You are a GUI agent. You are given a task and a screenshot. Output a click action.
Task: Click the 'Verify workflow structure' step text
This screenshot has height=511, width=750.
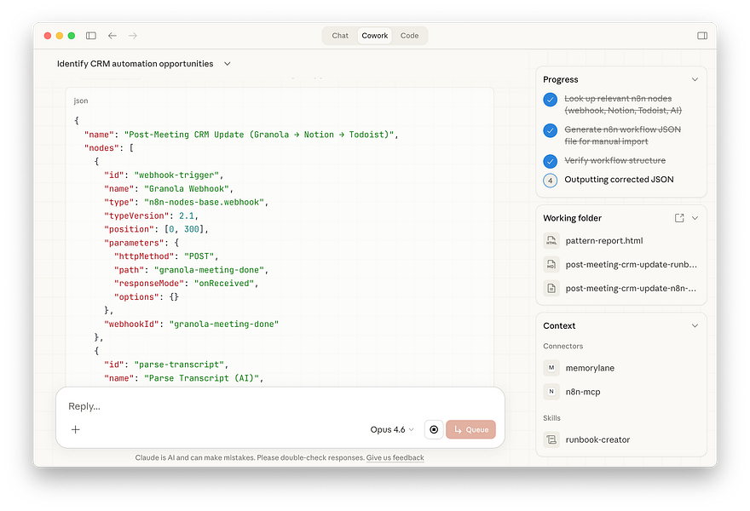[614, 160]
